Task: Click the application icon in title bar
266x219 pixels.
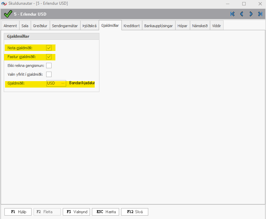Action: [x=4, y=3]
